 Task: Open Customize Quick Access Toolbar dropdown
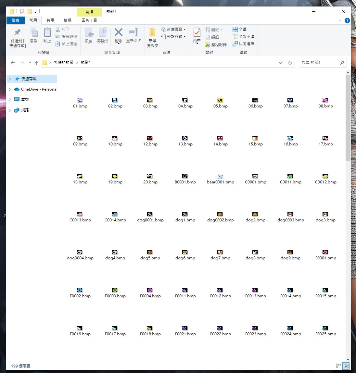[x=35, y=12]
